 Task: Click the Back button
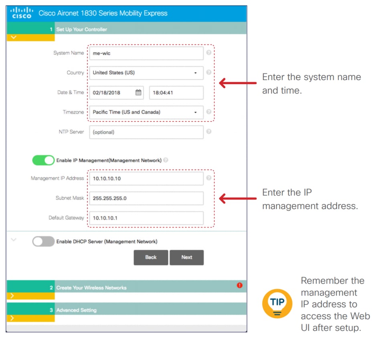(x=151, y=257)
